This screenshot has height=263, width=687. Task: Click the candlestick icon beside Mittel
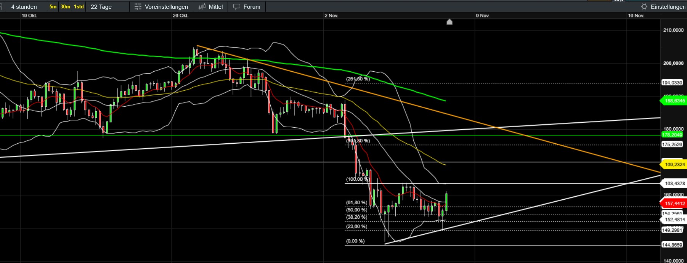click(202, 6)
